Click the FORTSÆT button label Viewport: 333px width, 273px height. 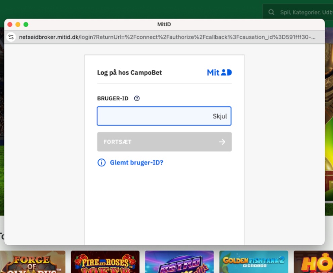tap(118, 142)
